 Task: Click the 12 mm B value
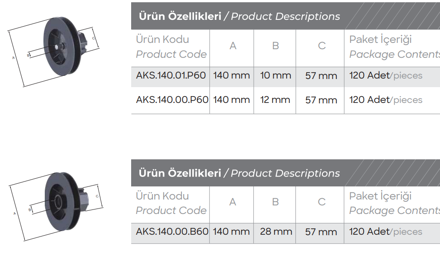click(275, 100)
